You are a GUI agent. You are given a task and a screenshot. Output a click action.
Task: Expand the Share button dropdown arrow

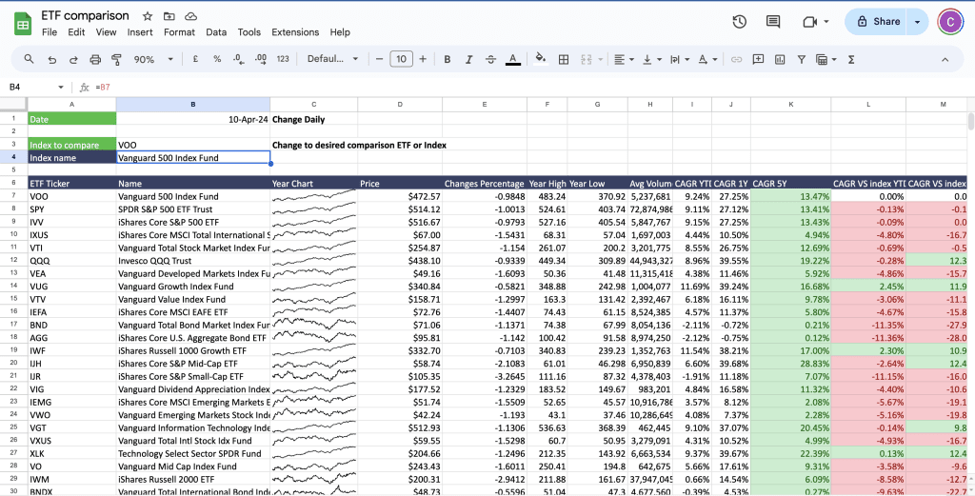coord(917,22)
